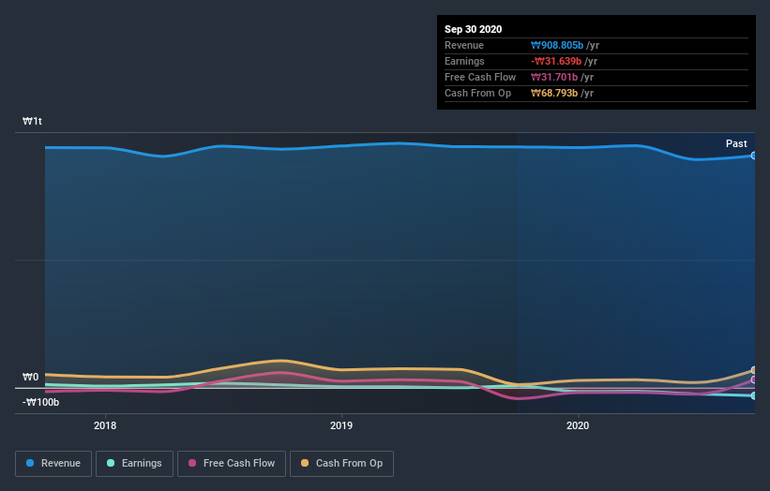The height and width of the screenshot is (491, 770).
Task: Click the 2020 x-axis label
Action: click(578, 425)
